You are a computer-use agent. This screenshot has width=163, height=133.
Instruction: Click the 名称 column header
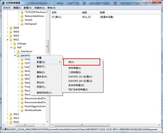tap(54, 12)
